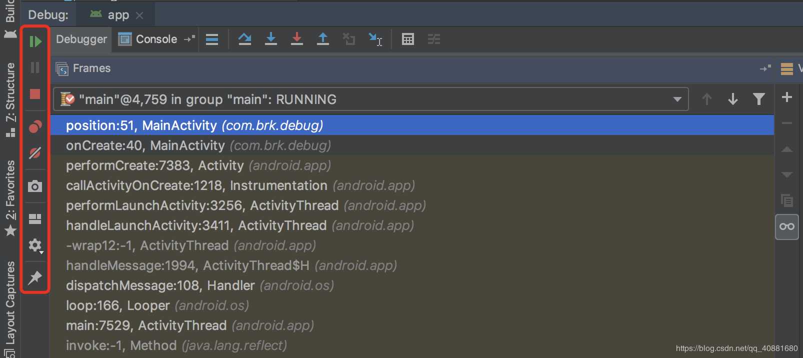Open the main thread dropdown
The image size is (803, 358).
pyautogui.click(x=371, y=99)
